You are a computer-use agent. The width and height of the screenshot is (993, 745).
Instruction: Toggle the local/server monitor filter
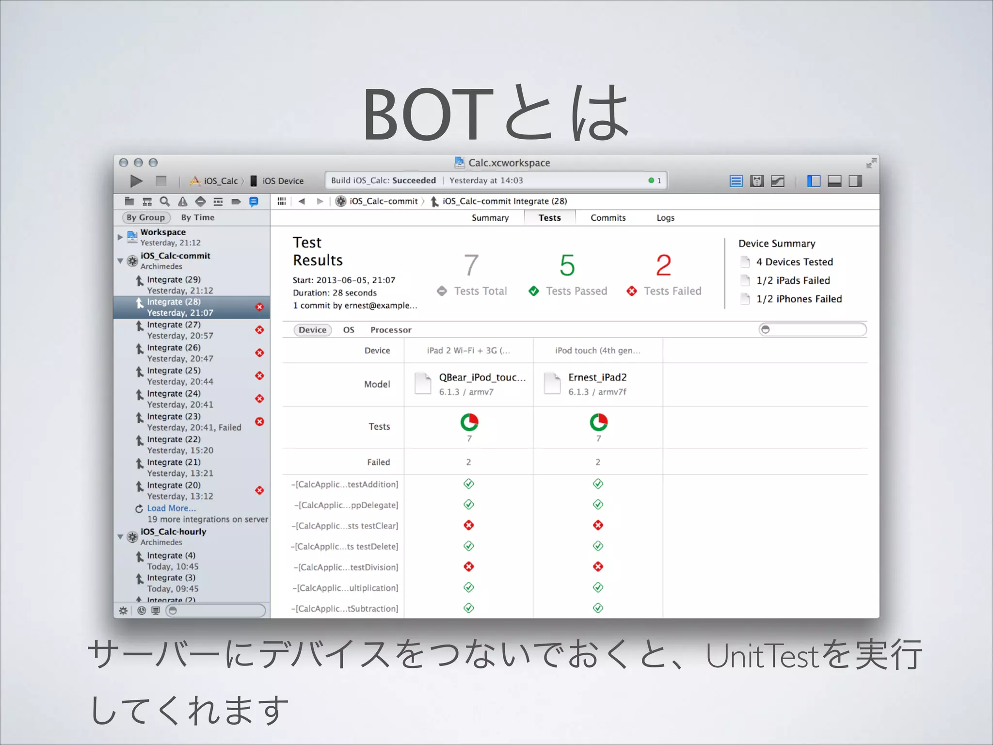coord(156,611)
